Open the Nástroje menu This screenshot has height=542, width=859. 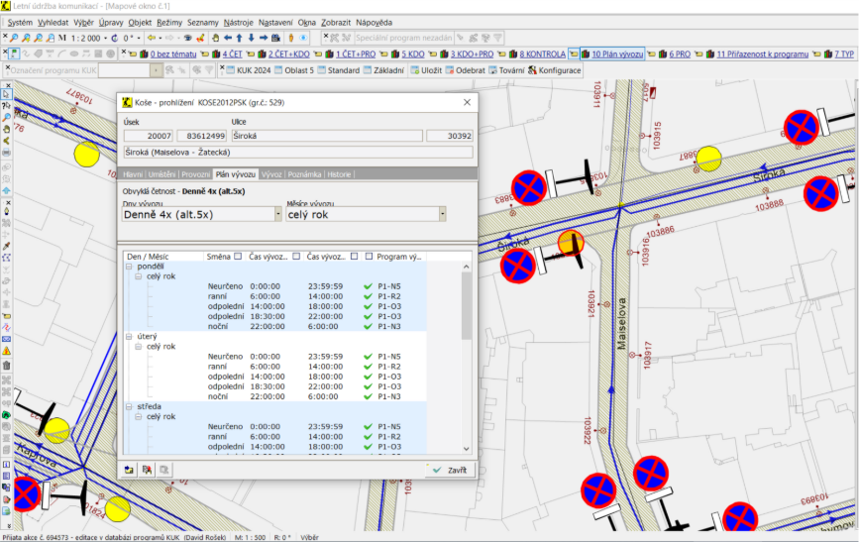click(238, 22)
